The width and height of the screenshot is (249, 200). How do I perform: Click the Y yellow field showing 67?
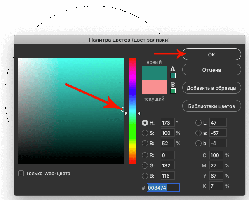pyautogui.click(x=216, y=176)
